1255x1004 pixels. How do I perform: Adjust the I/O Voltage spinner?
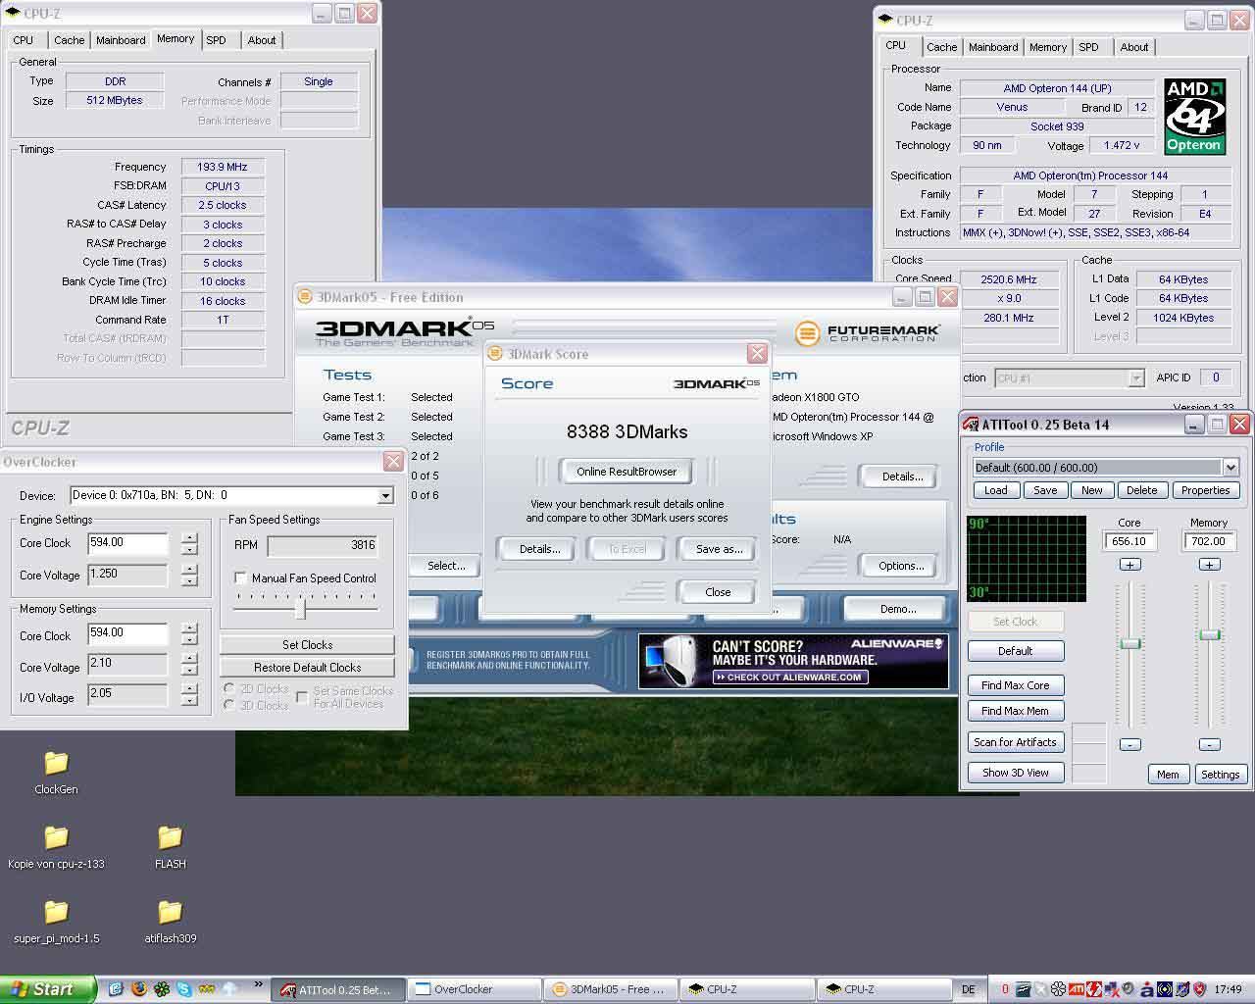point(189,695)
